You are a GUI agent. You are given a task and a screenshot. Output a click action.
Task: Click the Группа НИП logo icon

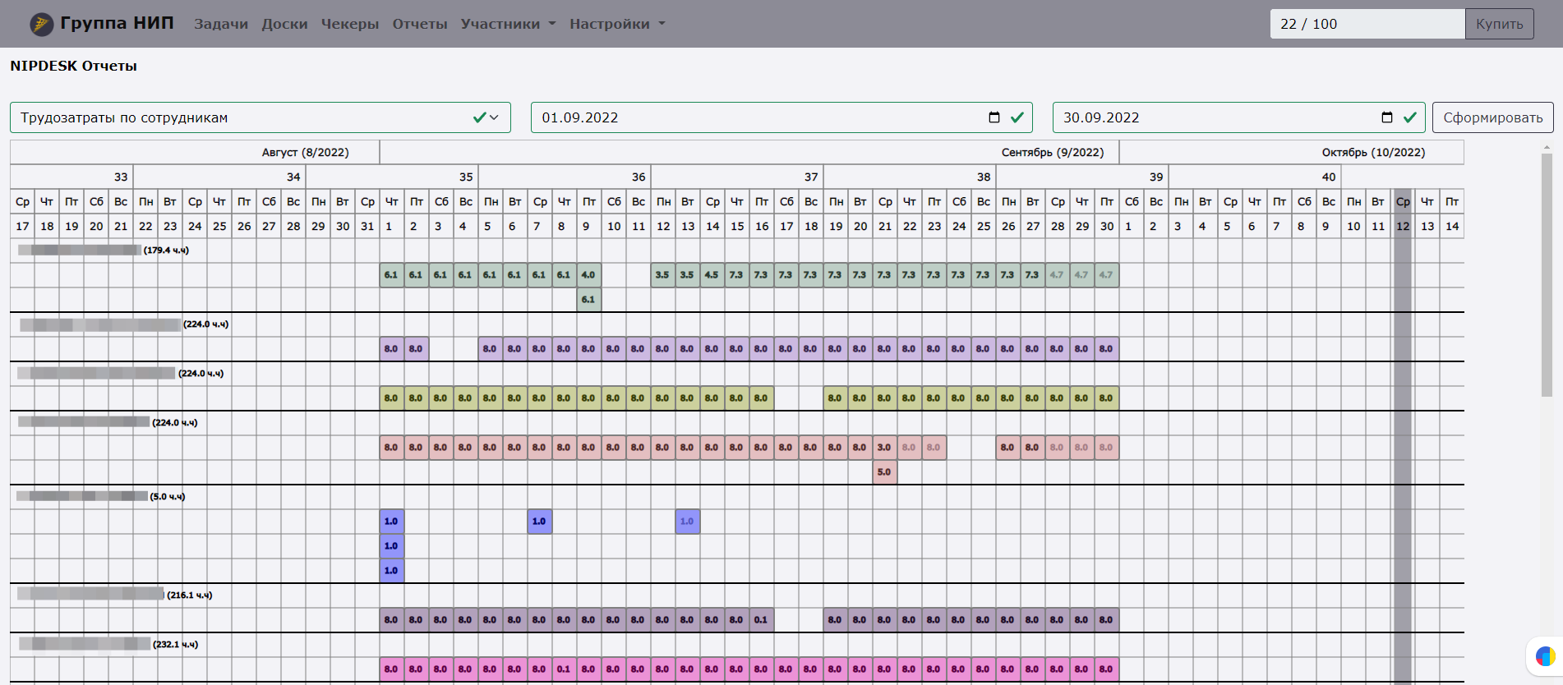(41, 24)
